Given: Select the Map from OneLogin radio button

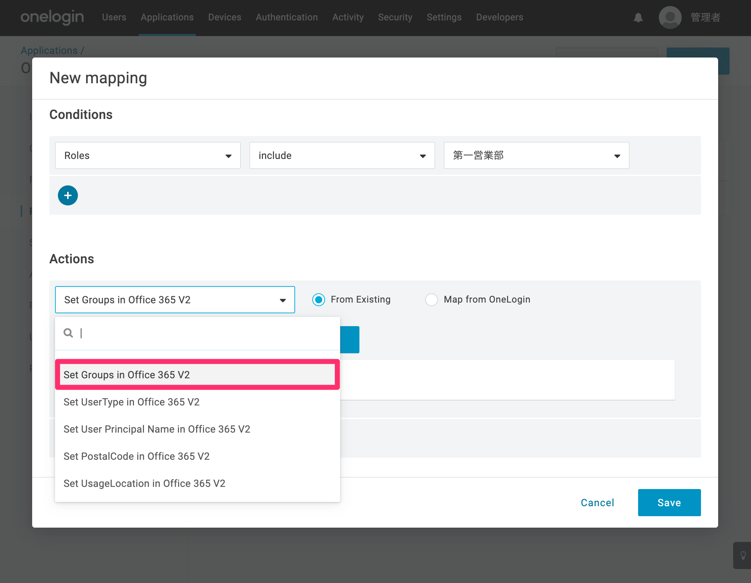Looking at the screenshot, I should [432, 300].
